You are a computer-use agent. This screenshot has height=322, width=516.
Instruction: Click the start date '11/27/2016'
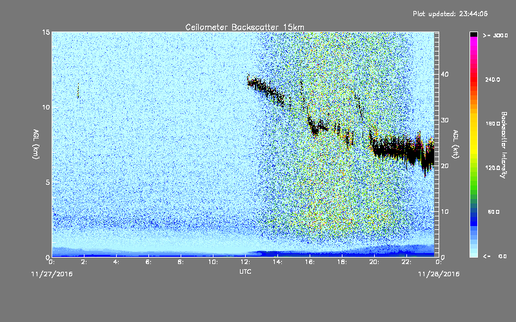tap(52, 274)
